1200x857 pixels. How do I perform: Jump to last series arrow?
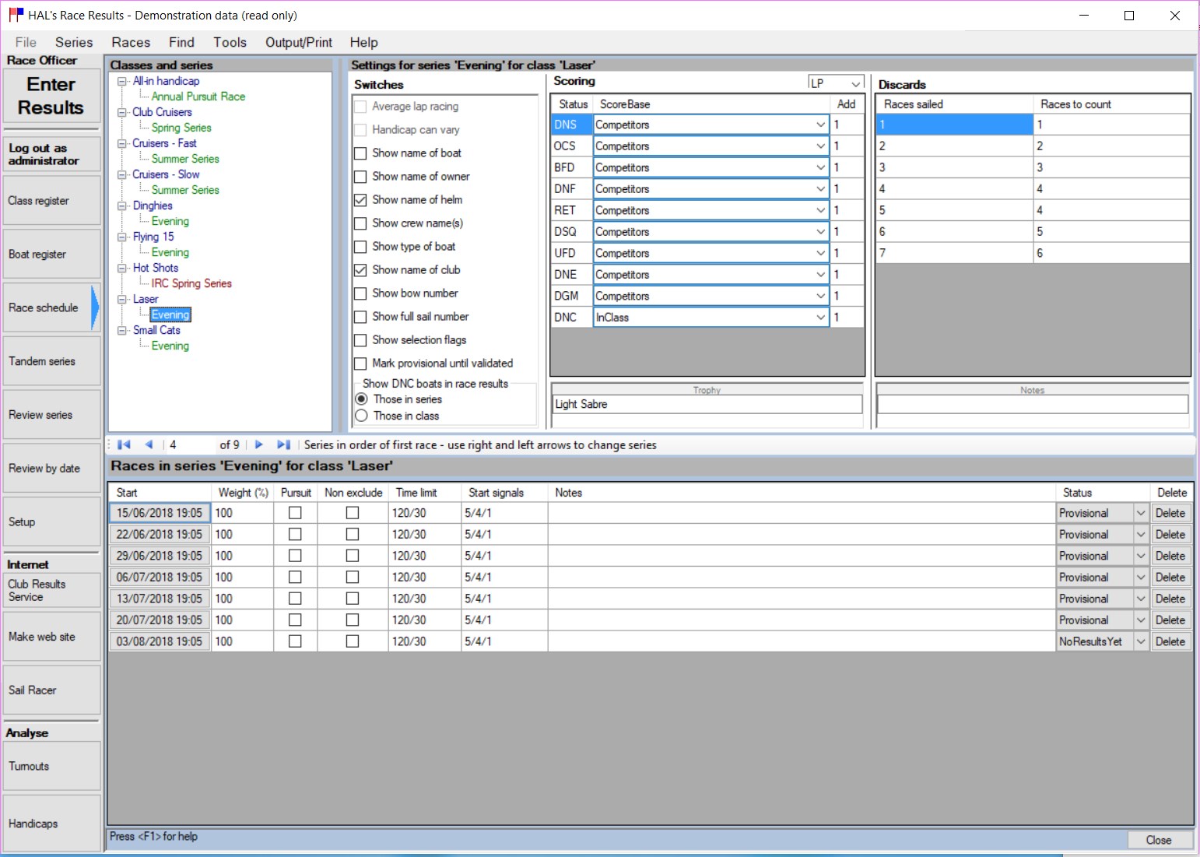coord(283,444)
